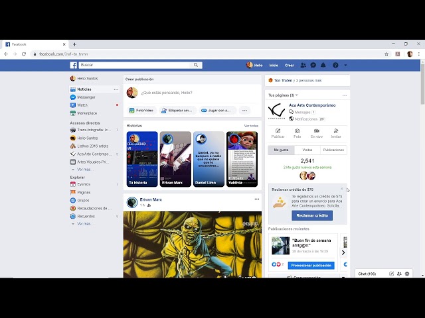Dismiss Reclamar crédito de $75 card
Image resolution: width=425 pixels, height=318 pixels.
point(342,189)
